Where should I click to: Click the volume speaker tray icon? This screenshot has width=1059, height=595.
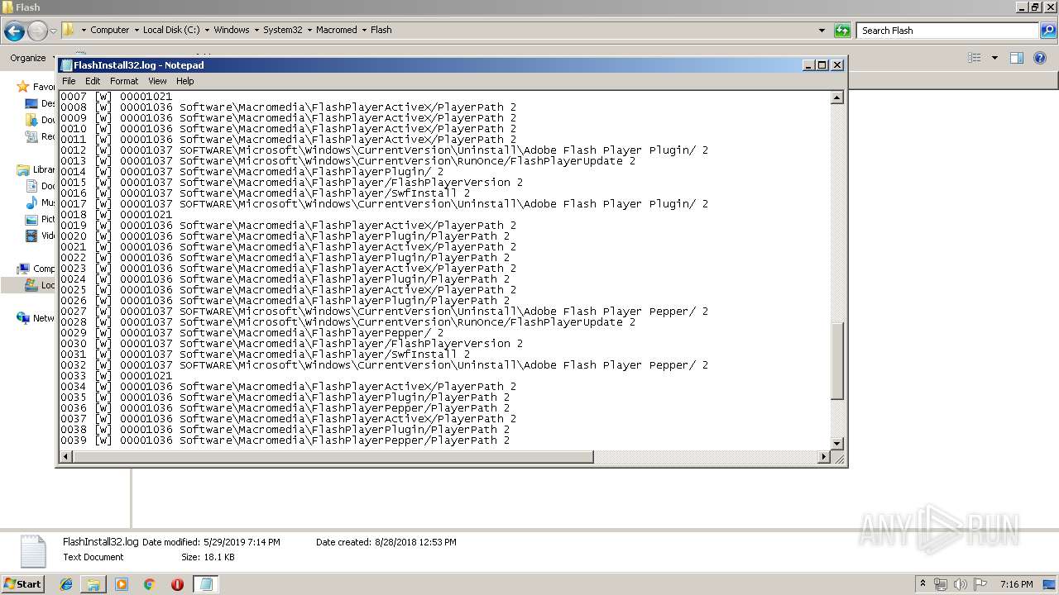tap(961, 584)
